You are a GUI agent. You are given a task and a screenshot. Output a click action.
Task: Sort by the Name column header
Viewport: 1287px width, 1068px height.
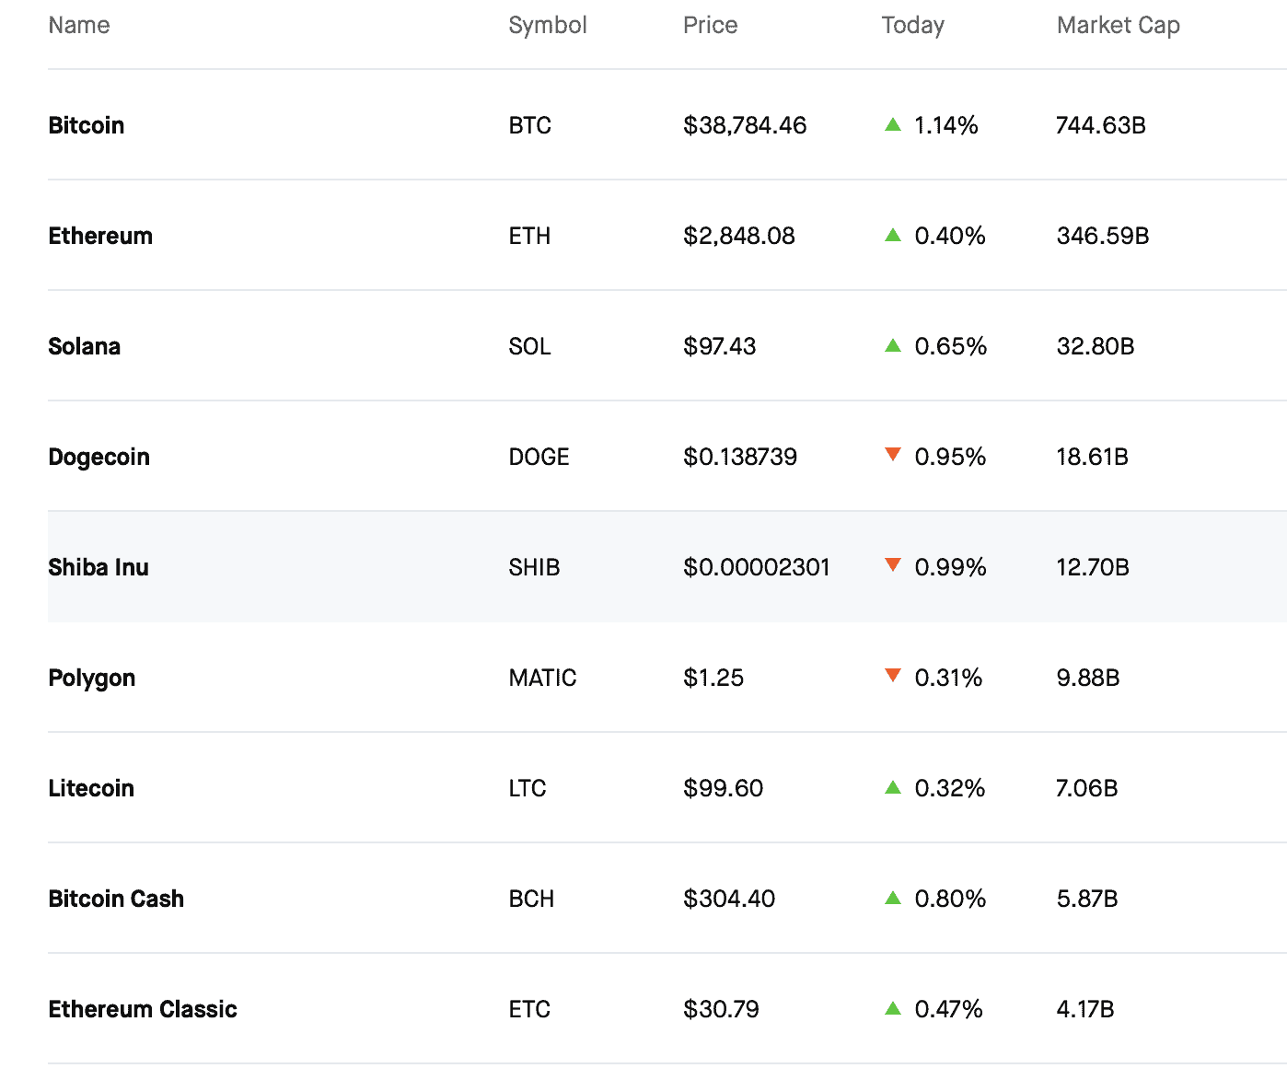click(x=79, y=25)
